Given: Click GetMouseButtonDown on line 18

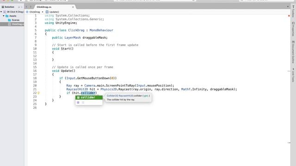Looking at the screenshot, I should point(93,78).
